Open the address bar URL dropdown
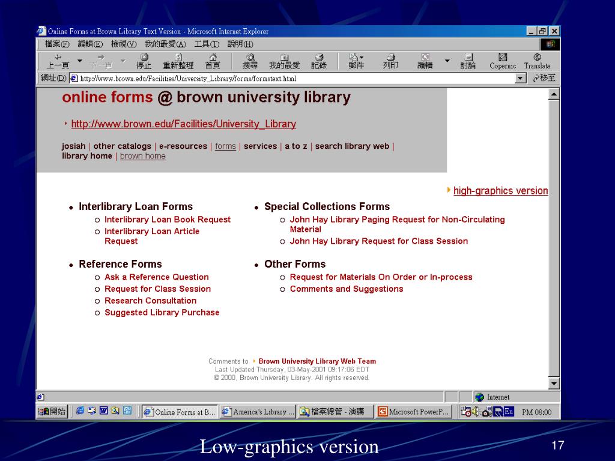The image size is (615, 461). (520, 79)
